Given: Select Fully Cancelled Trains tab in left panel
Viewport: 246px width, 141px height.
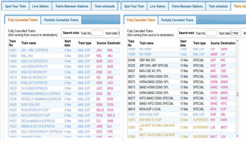Looking at the screenshot, I should (x=23, y=20).
